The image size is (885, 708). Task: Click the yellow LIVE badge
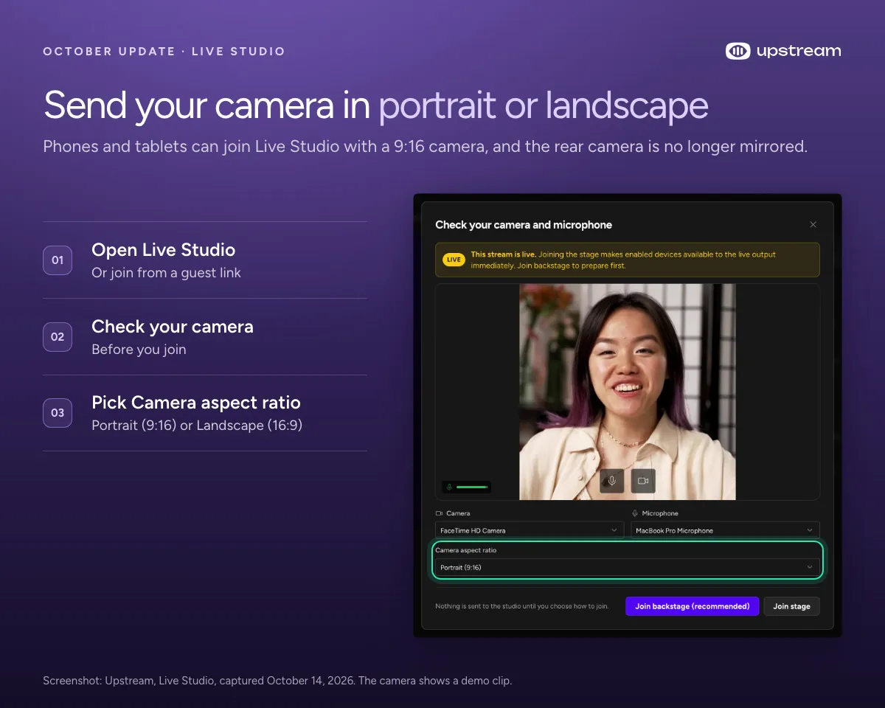pyautogui.click(x=454, y=260)
